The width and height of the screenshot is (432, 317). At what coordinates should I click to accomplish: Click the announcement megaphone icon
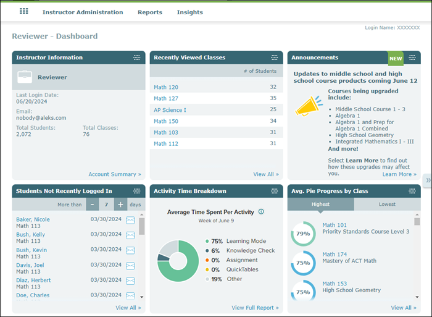tap(309, 106)
